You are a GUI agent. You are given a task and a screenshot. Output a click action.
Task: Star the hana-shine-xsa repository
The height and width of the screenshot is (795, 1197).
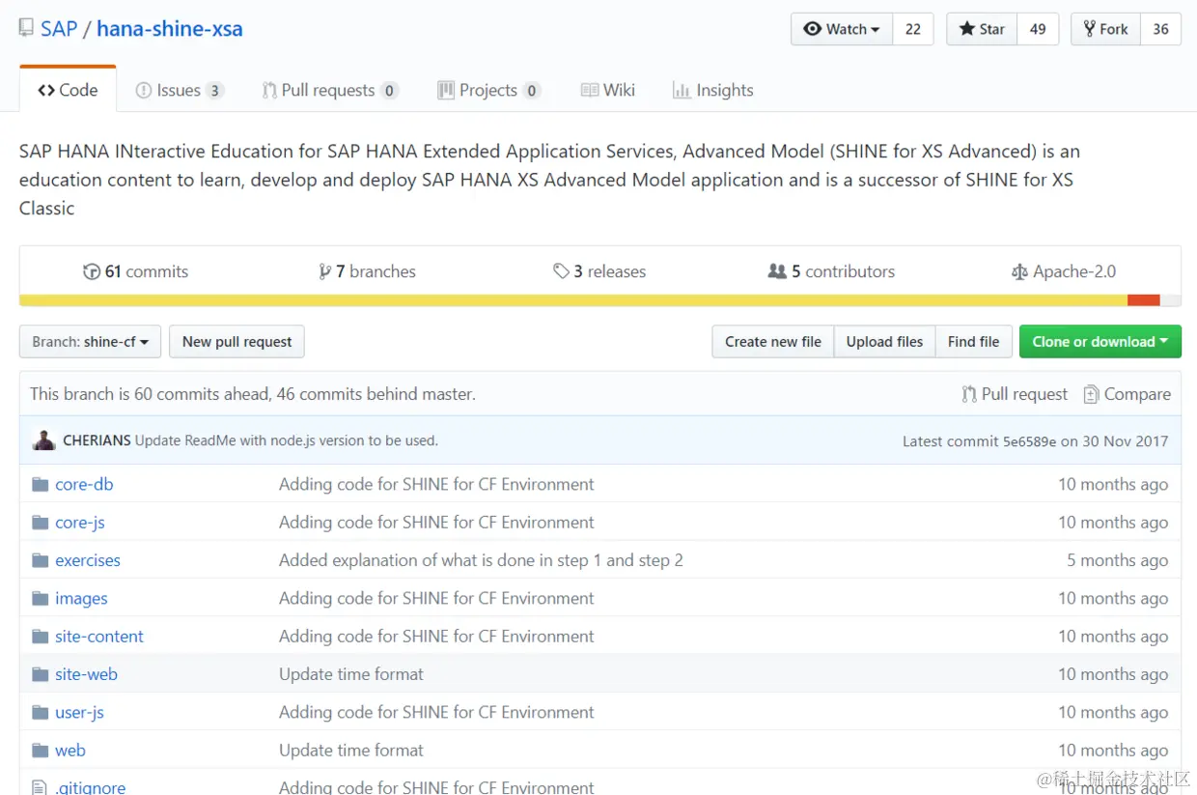tap(981, 29)
